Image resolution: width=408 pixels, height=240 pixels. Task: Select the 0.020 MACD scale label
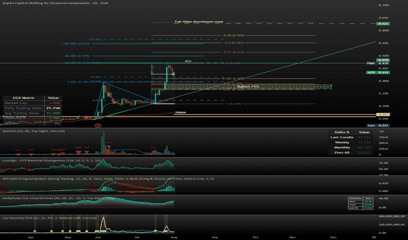383,183
